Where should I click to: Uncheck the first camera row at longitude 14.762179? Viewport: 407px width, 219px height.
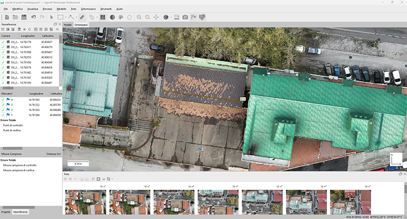coord(3,42)
